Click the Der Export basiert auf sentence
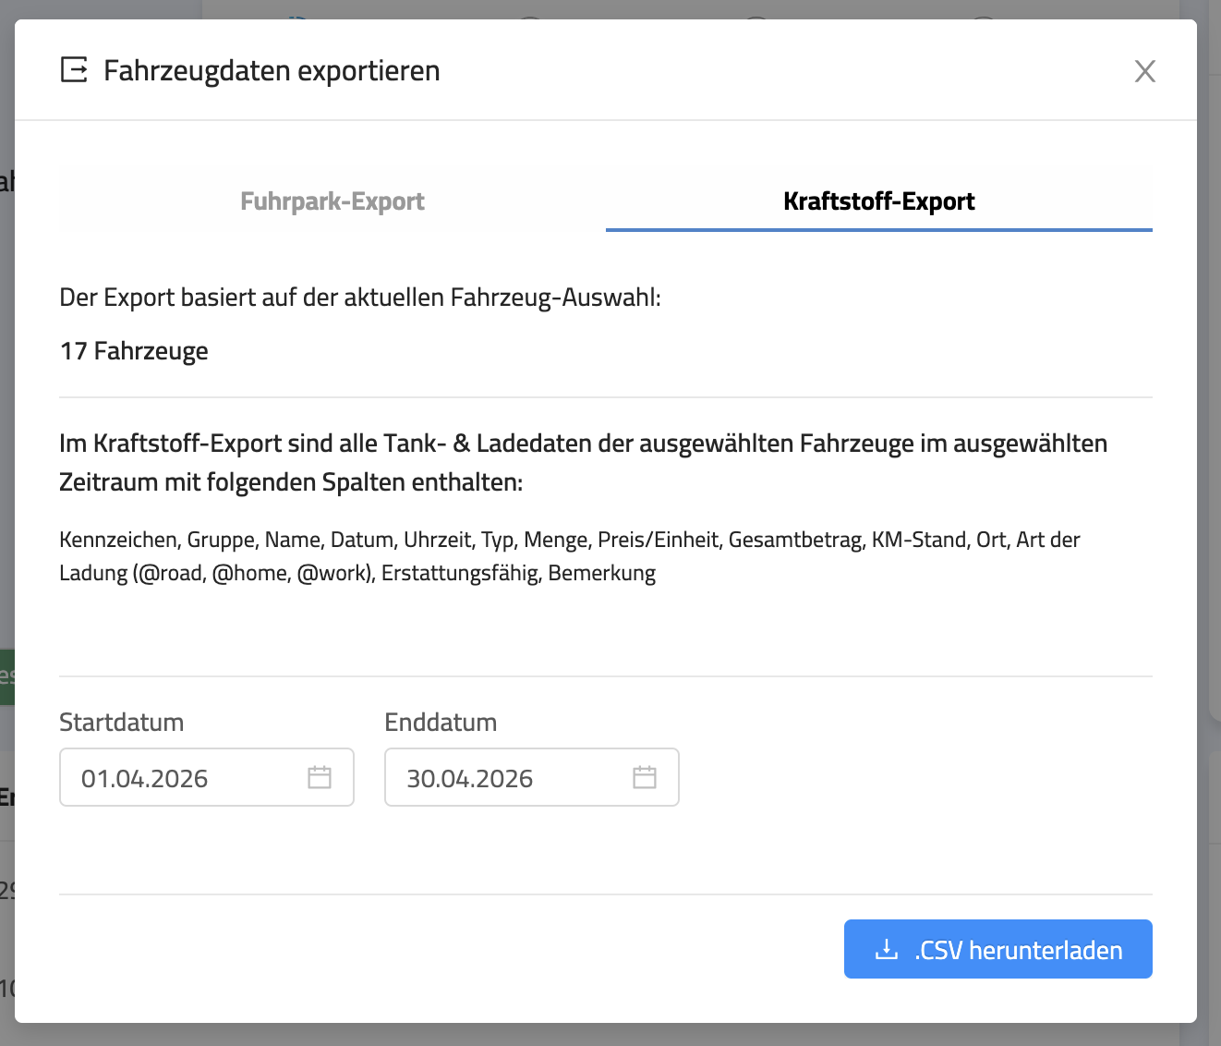The width and height of the screenshot is (1221, 1046). coord(360,298)
